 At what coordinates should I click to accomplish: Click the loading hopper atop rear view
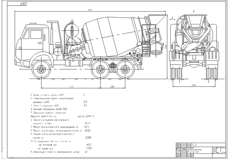click(195, 21)
